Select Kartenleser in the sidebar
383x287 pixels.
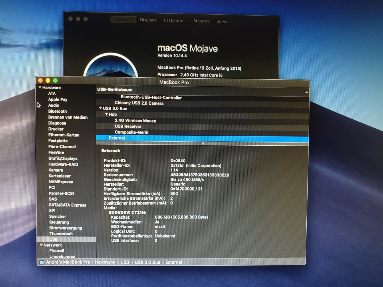click(x=60, y=176)
